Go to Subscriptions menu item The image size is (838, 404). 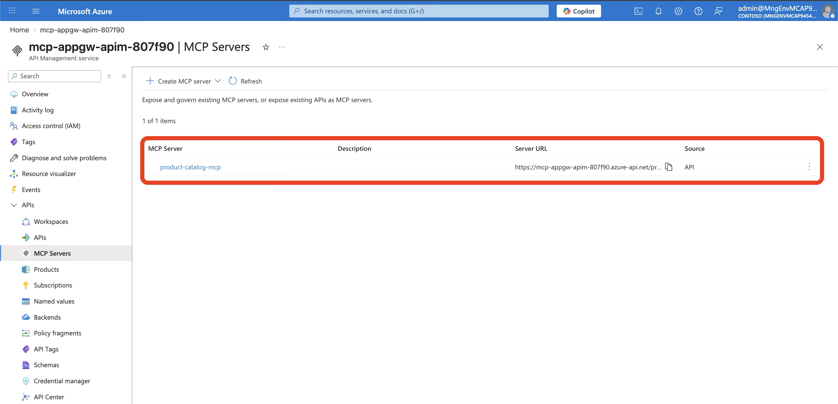53,286
